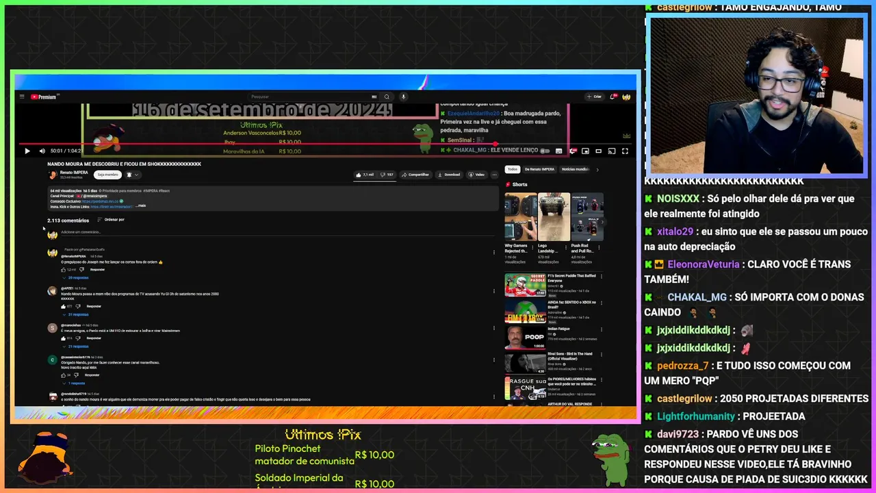Open the Indian Fatigue video

[525, 338]
